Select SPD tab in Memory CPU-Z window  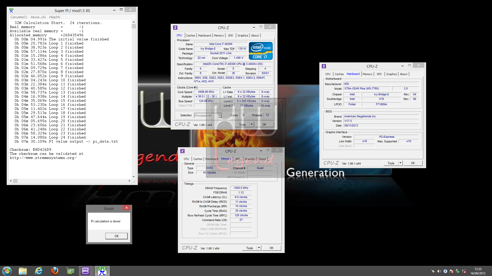[238, 159]
